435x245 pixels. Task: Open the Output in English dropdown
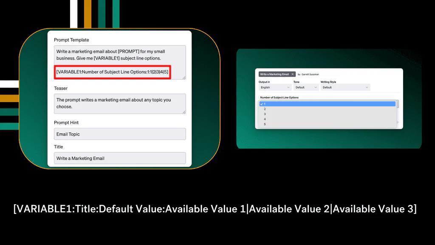(x=275, y=87)
